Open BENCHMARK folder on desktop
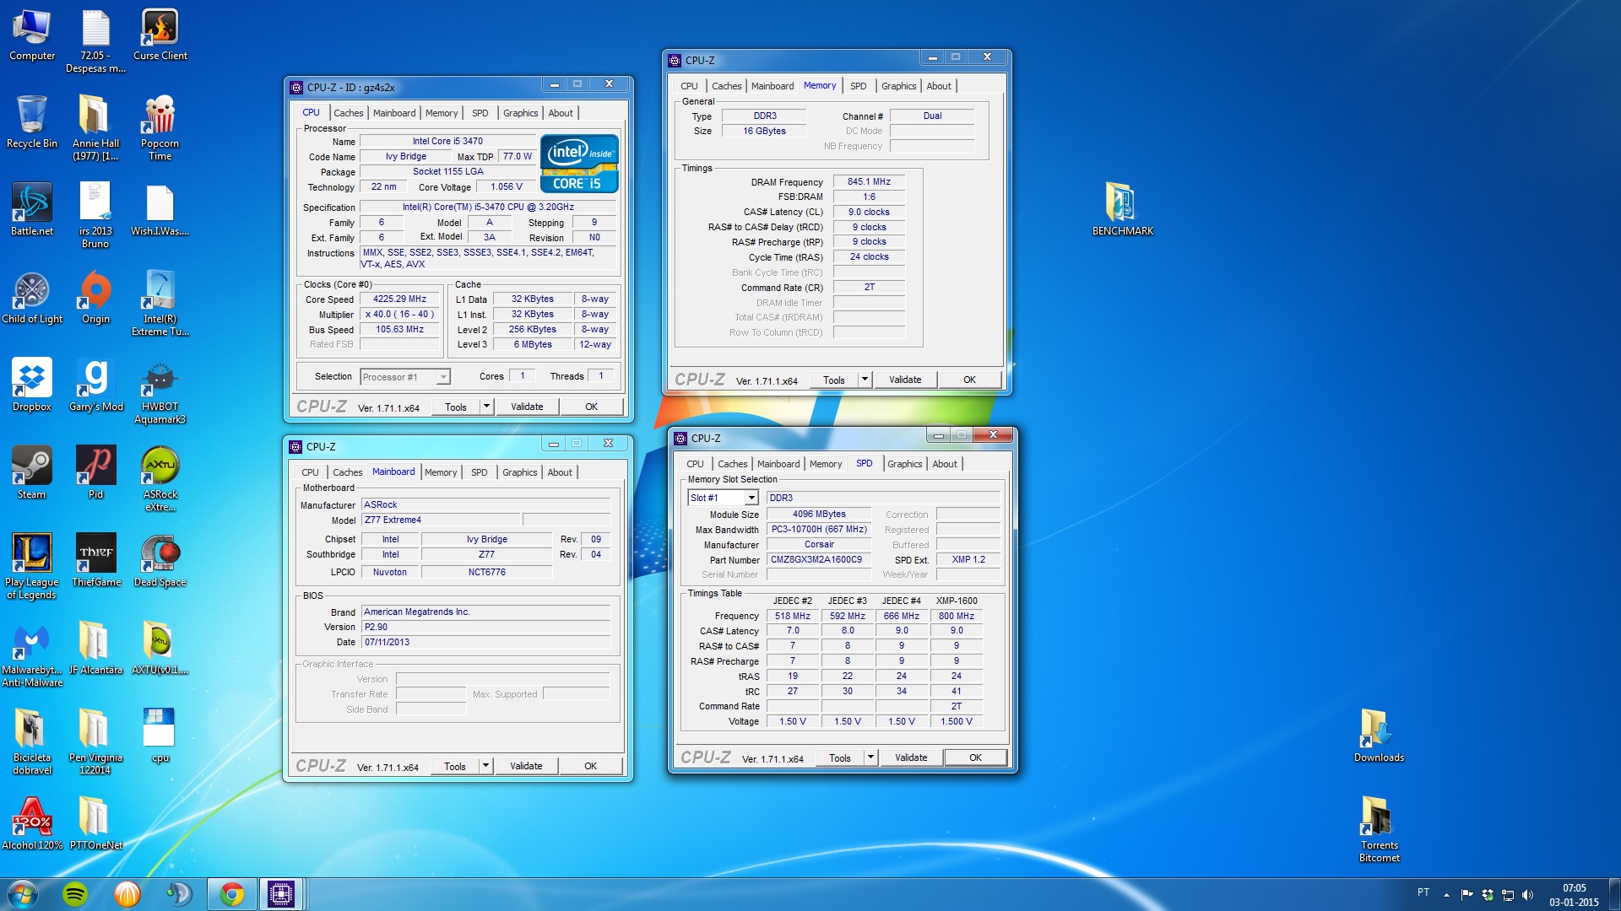Image resolution: width=1621 pixels, height=911 pixels. pos(1123,209)
